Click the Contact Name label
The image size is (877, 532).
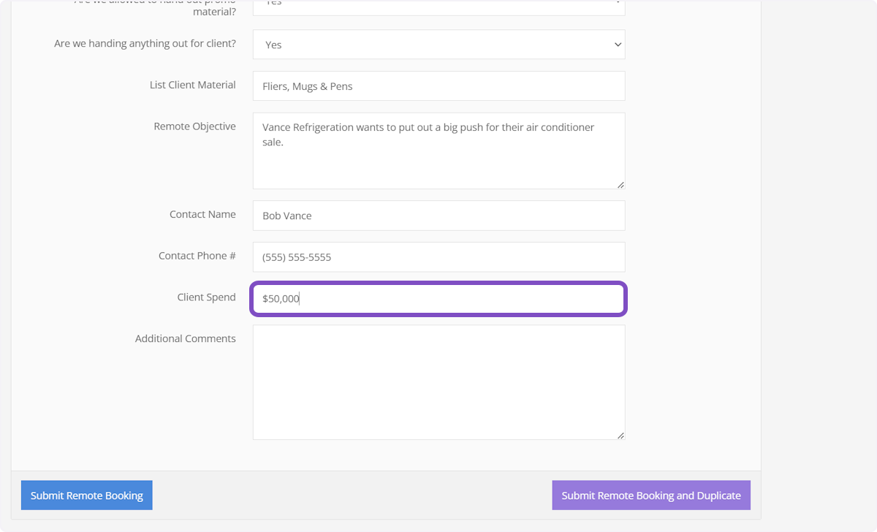[x=203, y=214]
